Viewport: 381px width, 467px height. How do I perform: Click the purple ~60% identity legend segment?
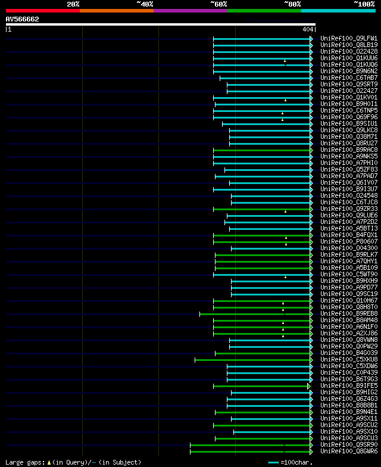coord(190,11)
